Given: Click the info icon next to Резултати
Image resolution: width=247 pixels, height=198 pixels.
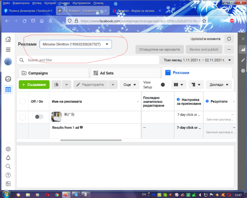Looking at the screenshot, I should 207,101.
